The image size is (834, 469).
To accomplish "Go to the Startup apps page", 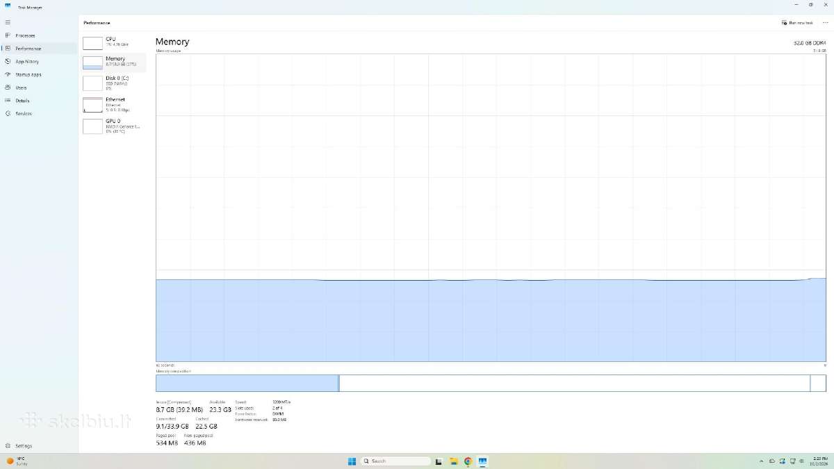I will tap(39, 74).
